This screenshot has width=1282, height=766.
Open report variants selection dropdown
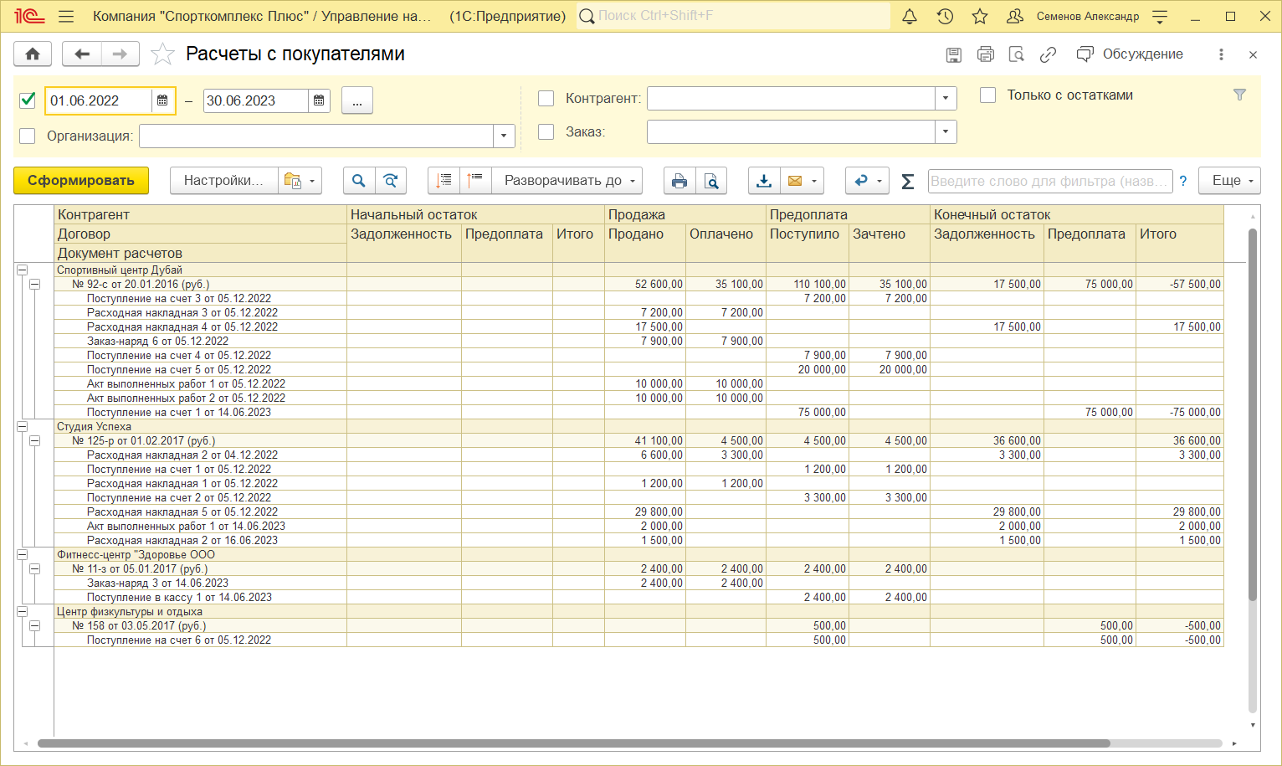coord(300,181)
